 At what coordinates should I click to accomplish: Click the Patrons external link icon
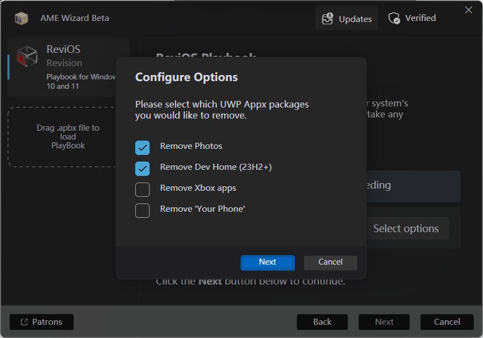[24, 322]
